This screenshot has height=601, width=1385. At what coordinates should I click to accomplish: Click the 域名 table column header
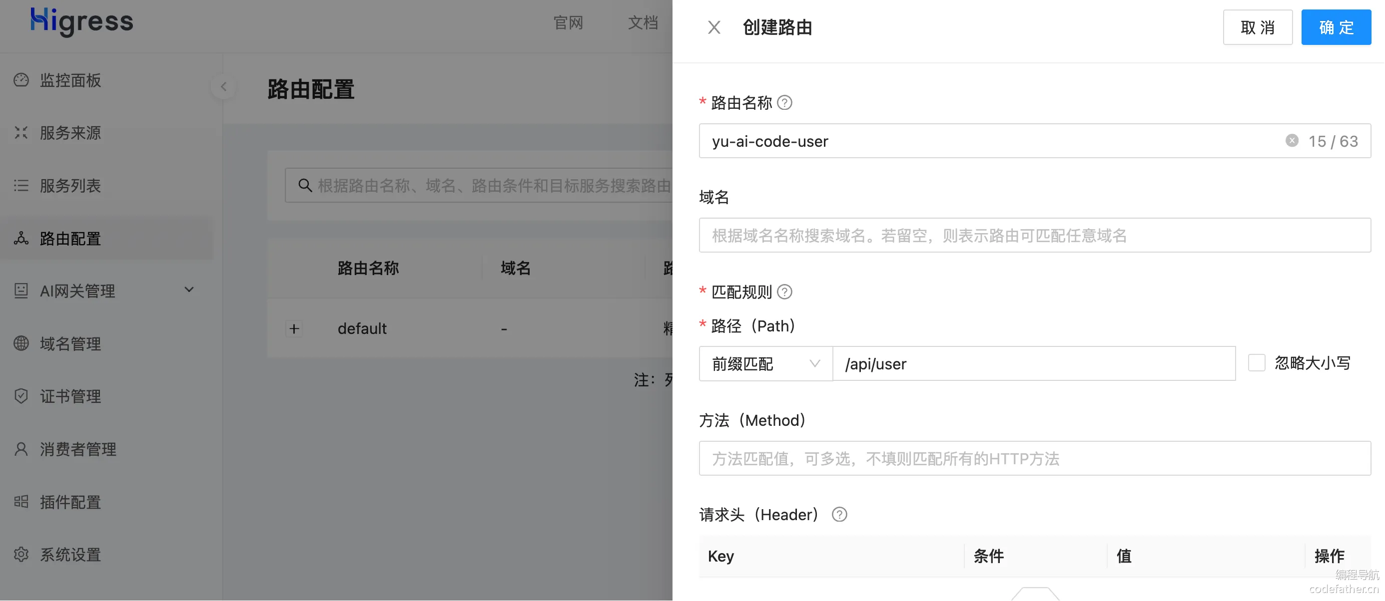coord(516,268)
